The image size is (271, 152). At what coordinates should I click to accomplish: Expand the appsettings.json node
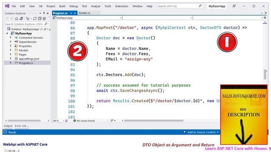[x=11, y=59]
